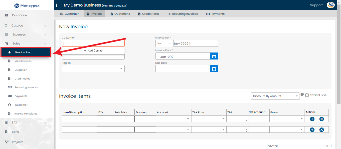Screen dimensions: 341x149
Task: Remove the first invoice item using the X icon
Action: [322, 119]
